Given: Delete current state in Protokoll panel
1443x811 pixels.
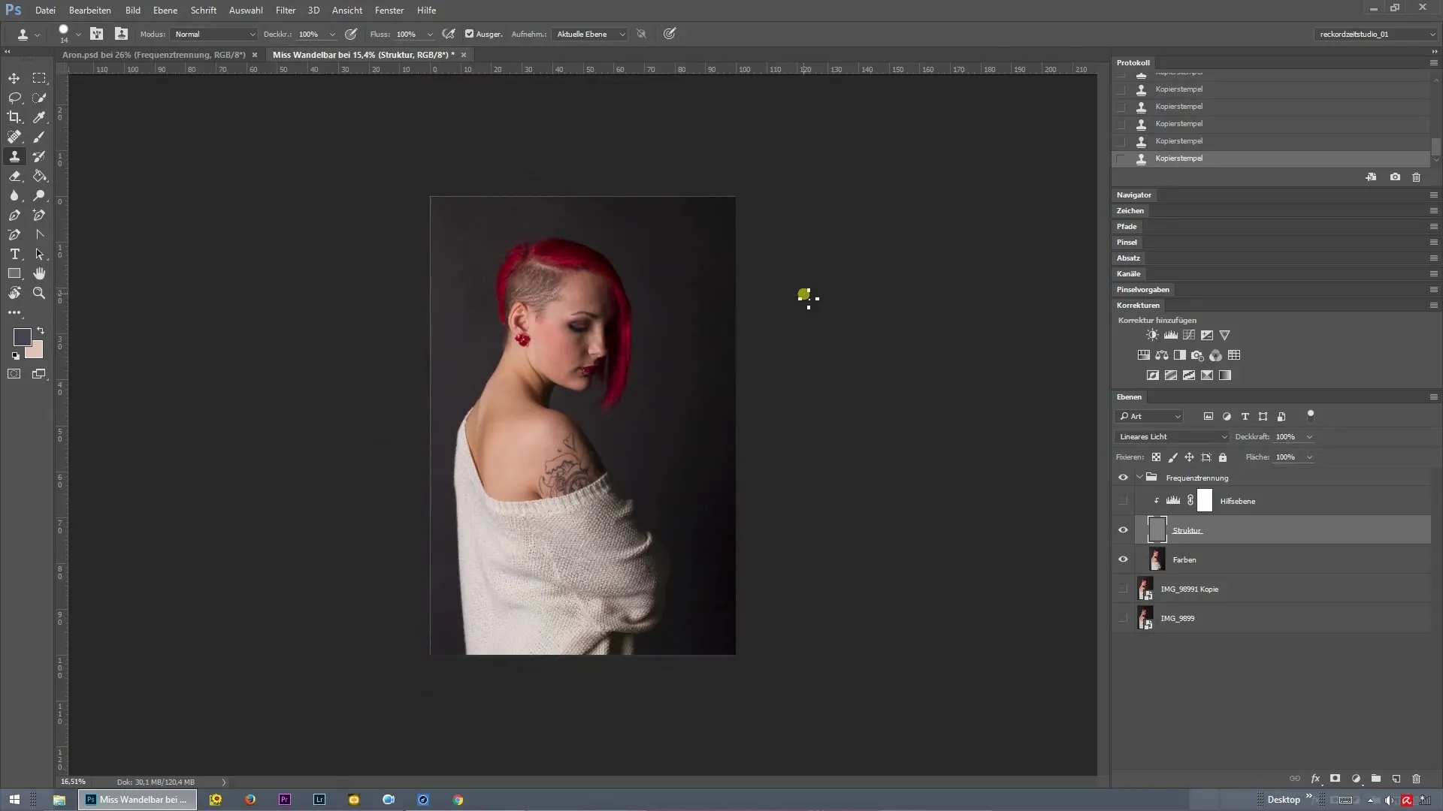Looking at the screenshot, I should tap(1416, 177).
